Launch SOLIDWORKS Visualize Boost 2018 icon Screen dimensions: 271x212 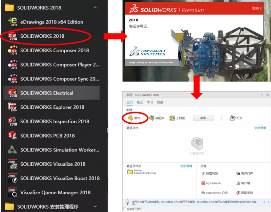pyautogui.click(x=13, y=178)
